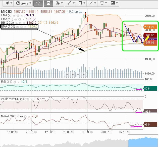Select the text 'T' tool icon
The image size is (159, 147).
pos(102,3)
